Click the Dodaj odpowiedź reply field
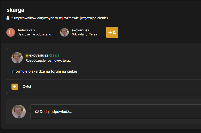This screenshot has width=201, height=133. (116, 112)
